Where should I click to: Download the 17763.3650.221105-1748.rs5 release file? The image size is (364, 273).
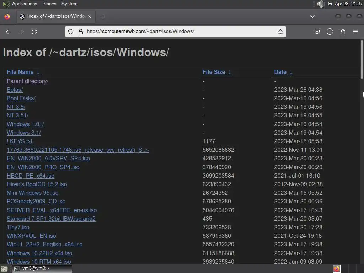[77, 150]
